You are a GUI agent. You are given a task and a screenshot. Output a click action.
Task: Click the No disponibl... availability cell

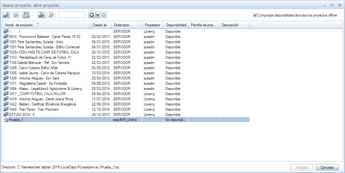pyautogui.click(x=176, y=120)
